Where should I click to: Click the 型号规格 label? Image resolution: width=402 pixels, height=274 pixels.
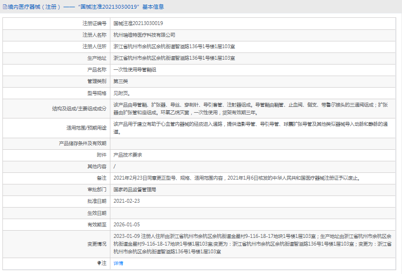tap(97, 93)
